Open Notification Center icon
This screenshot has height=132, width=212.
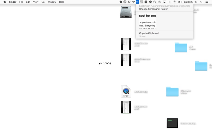[x=207, y=2]
